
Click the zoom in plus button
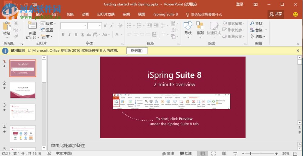(277, 154)
